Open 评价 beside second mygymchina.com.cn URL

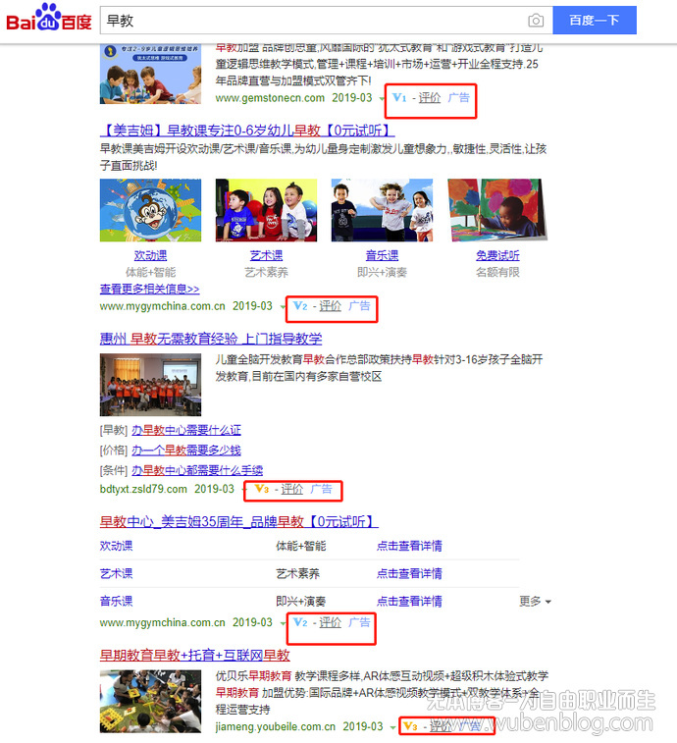330,622
